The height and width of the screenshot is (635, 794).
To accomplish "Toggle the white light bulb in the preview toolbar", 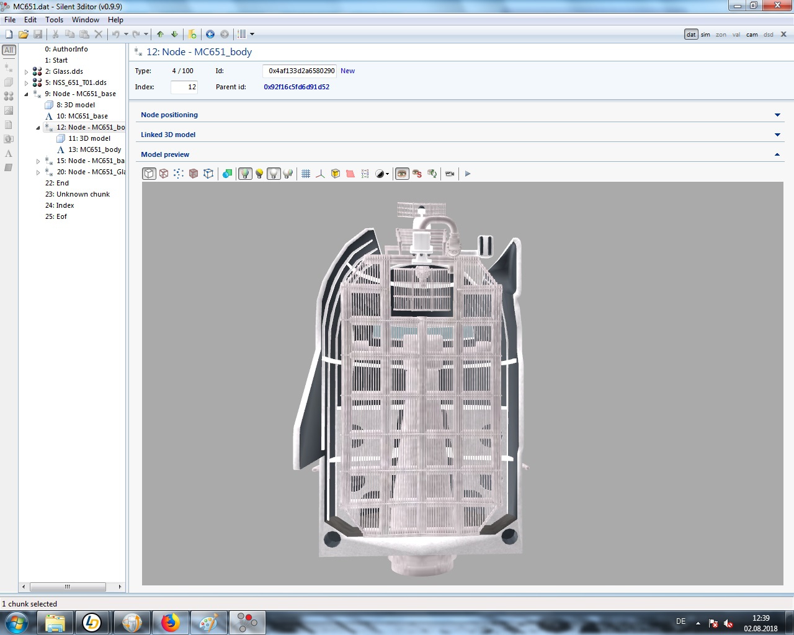I will point(274,174).
